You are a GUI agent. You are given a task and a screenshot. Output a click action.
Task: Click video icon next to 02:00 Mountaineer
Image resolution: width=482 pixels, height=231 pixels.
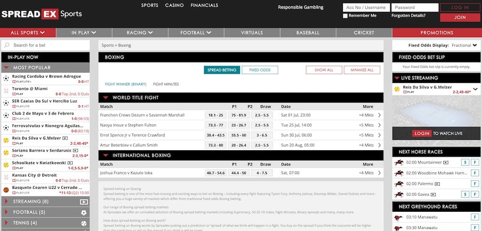[x=446, y=162]
